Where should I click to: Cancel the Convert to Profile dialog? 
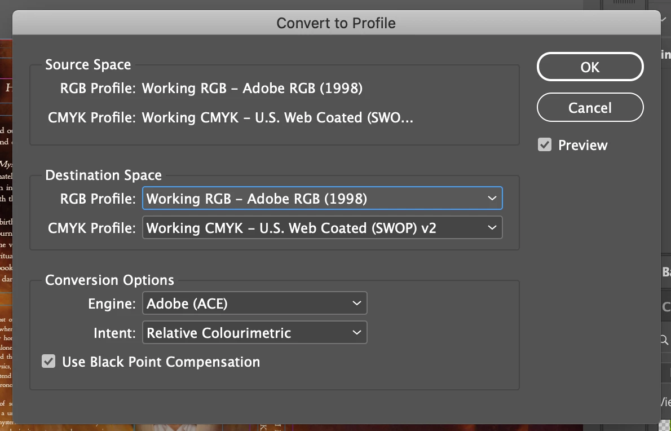(x=590, y=108)
